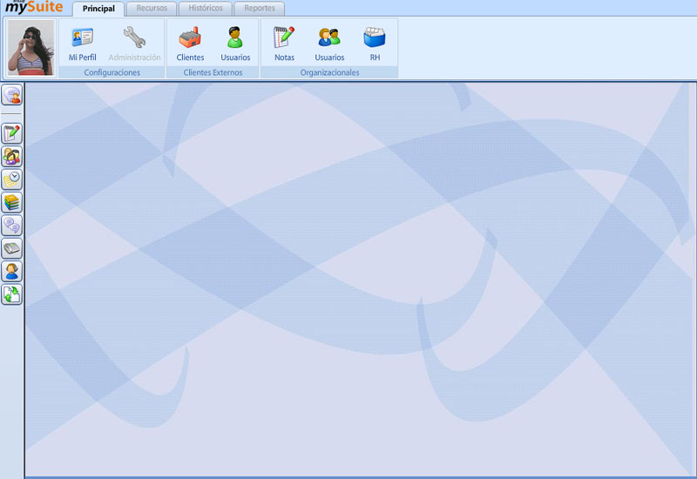Click the Administración wrench icon

[134, 44]
